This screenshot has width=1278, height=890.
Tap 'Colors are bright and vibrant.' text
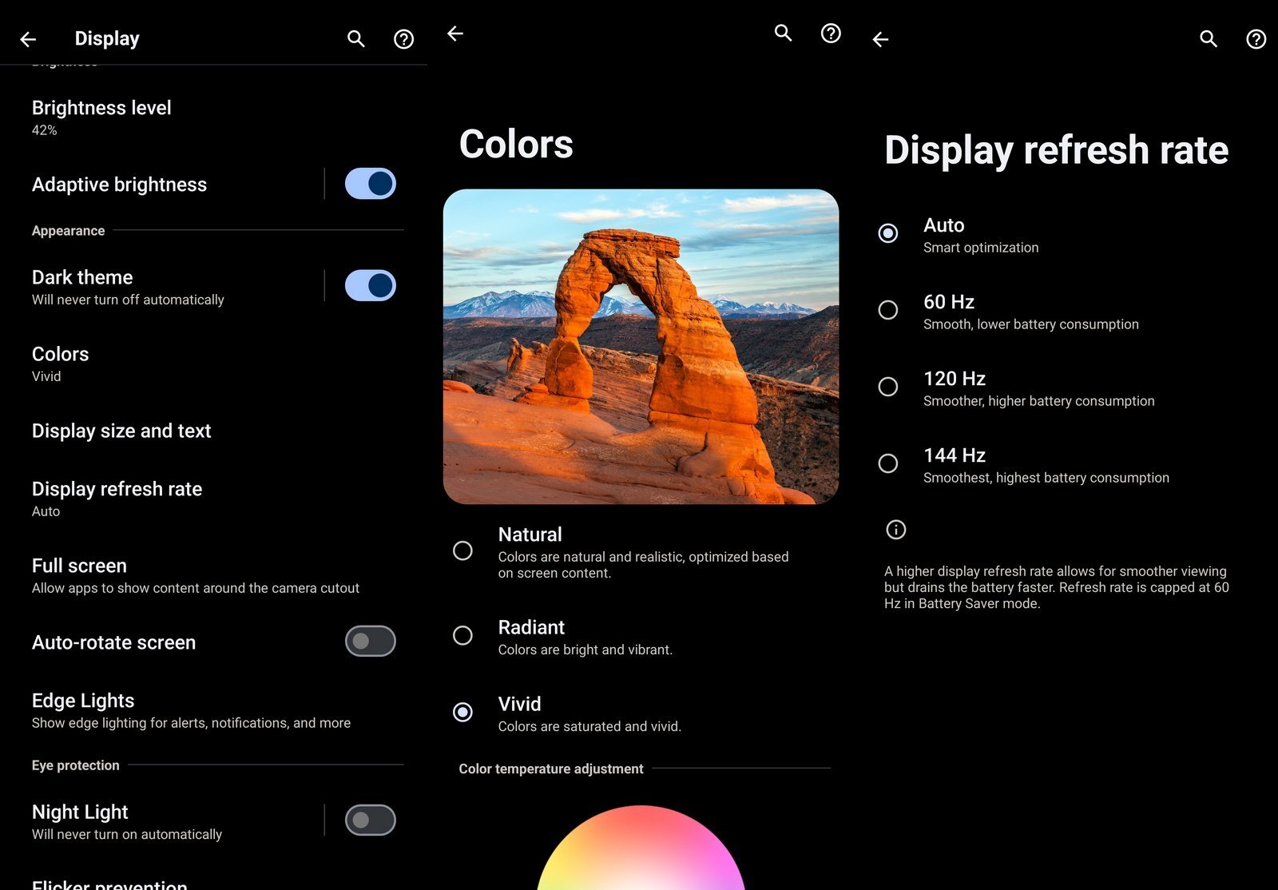point(585,650)
